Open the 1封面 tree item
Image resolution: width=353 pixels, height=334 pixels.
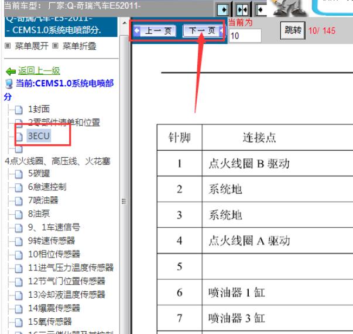point(39,109)
